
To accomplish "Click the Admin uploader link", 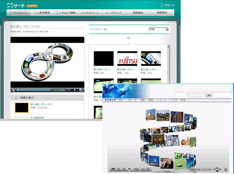I will [19, 32].
